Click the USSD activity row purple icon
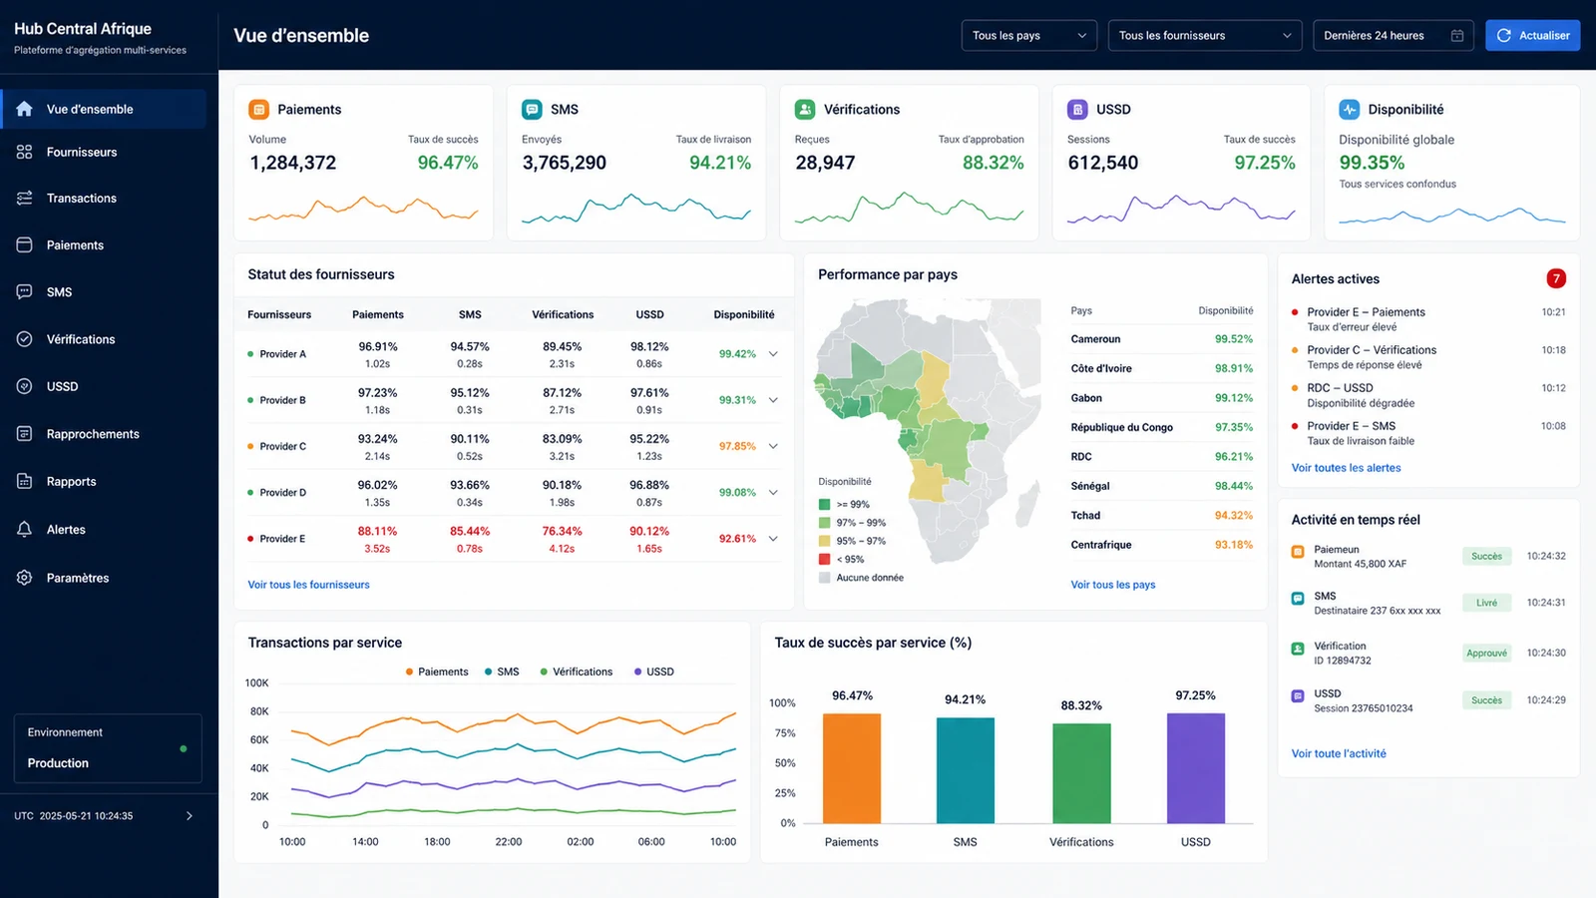 [x=1298, y=695]
